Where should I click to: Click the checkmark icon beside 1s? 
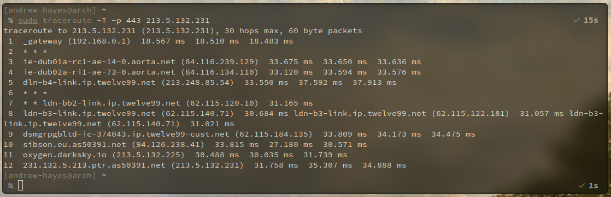582,186
